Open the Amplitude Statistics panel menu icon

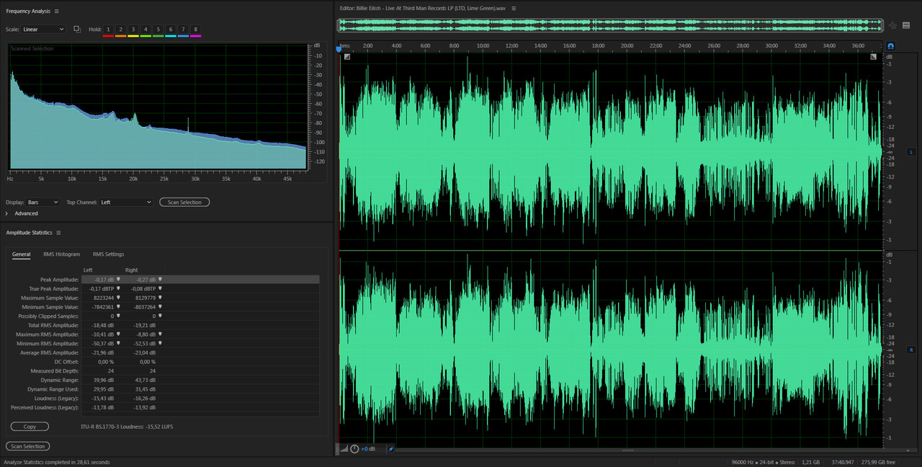pyautogui.click(x=59, y=233)
